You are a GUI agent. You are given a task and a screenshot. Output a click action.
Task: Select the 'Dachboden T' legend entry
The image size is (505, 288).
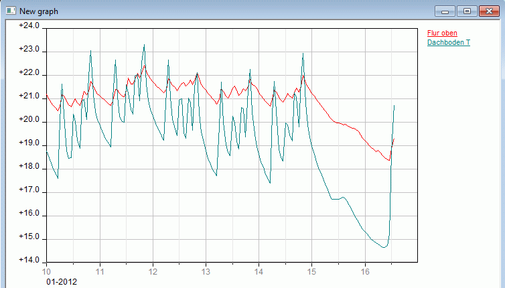click(x=448, y=43)
